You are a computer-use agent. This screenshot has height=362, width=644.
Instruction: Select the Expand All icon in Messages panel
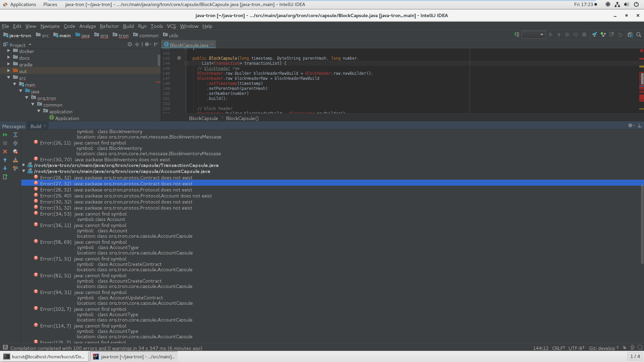pos(15,135)
